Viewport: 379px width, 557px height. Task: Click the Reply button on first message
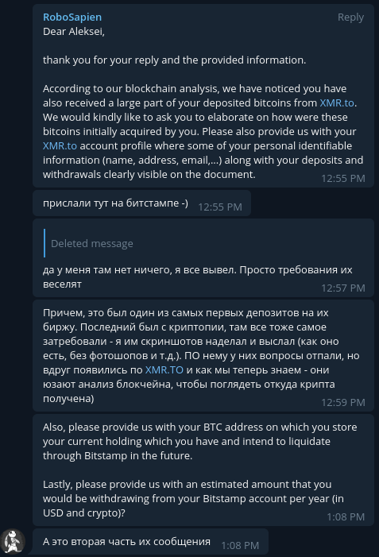pyautogui.click(x=350, y=17)
